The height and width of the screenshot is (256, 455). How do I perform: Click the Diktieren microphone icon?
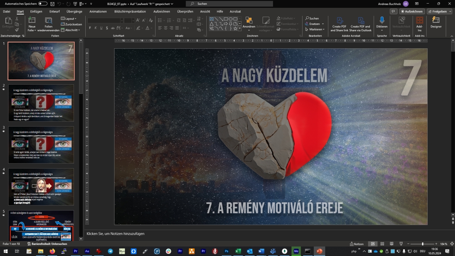(x=382, y=21)
